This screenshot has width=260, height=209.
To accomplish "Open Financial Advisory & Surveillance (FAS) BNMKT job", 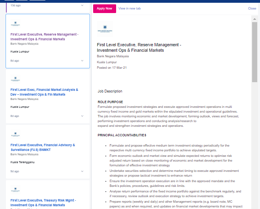I will click(x=43, y=147).
